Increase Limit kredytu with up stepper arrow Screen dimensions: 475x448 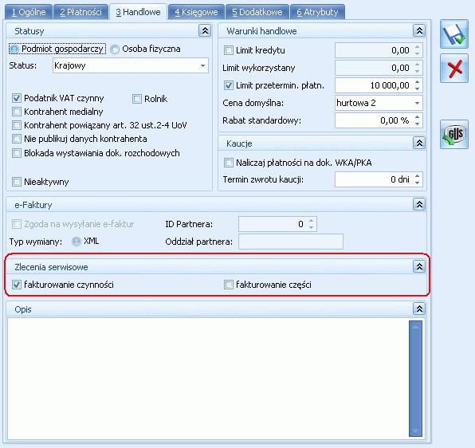click(418, 47)
